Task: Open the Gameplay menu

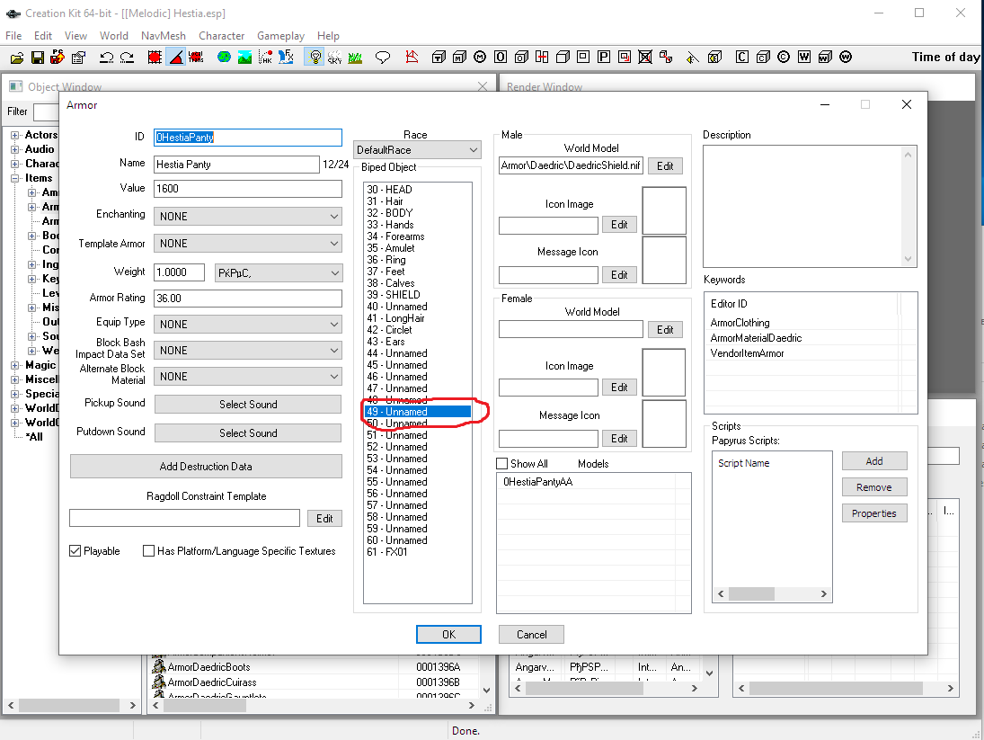Action: pos(280,36)
